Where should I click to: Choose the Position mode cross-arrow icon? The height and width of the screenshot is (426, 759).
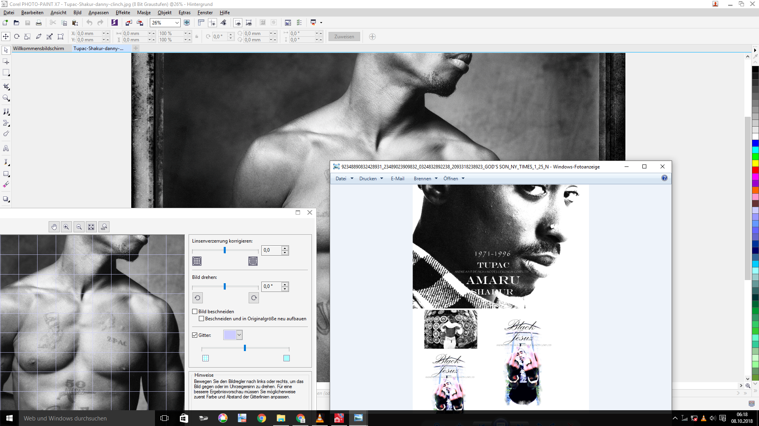point(6,36)
